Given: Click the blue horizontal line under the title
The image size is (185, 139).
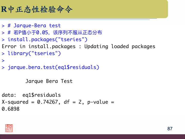Looking at the screenshot, I should [77, 19].
